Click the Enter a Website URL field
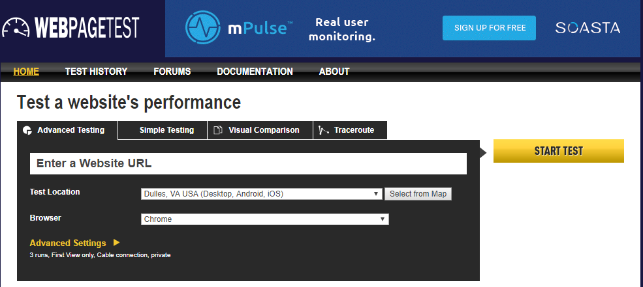This screenshot has width=643, height=287. click(x=248, y=163)
